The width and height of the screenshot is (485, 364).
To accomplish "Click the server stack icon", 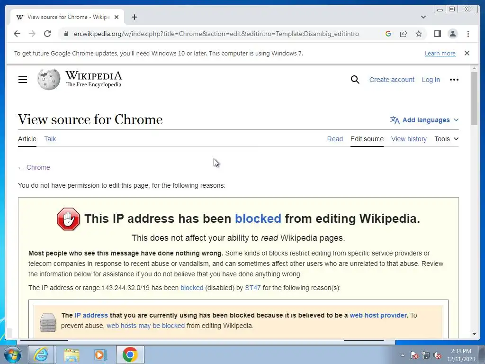I will click(x=48, y=322).
